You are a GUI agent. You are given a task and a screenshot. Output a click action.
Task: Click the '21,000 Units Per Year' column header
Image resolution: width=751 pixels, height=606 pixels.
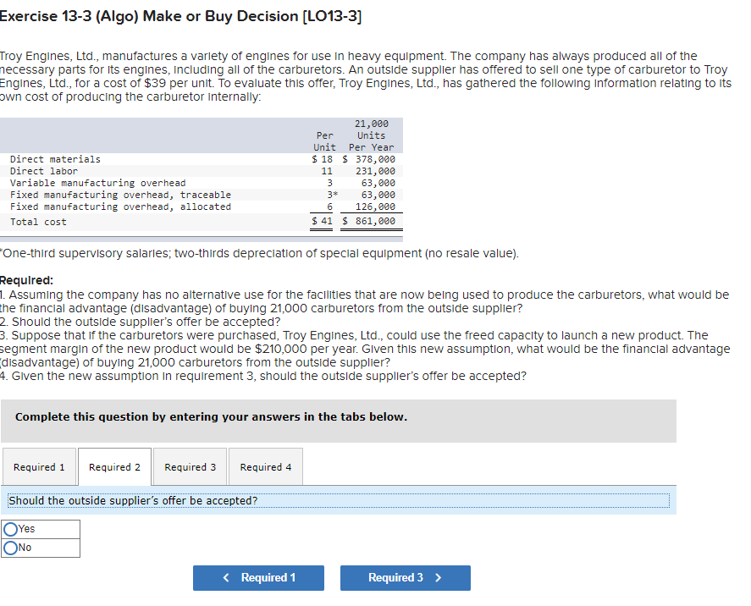(371, 135)
